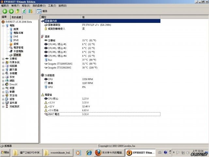This screenshot has width=209, height=157.
Task: Select EVEREST v5.30.1946 Beta root node
Action: [19, 22]
